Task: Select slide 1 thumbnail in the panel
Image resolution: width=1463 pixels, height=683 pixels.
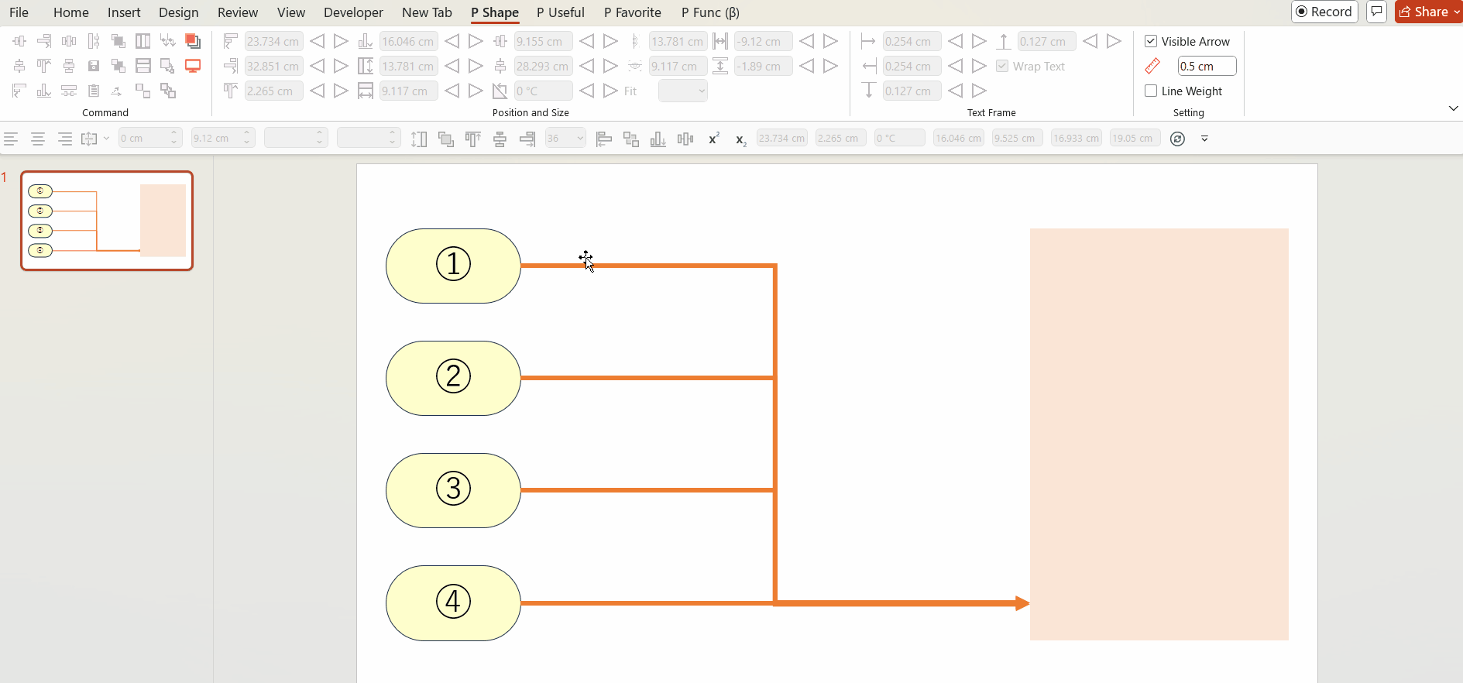Action: coord(107,221)
